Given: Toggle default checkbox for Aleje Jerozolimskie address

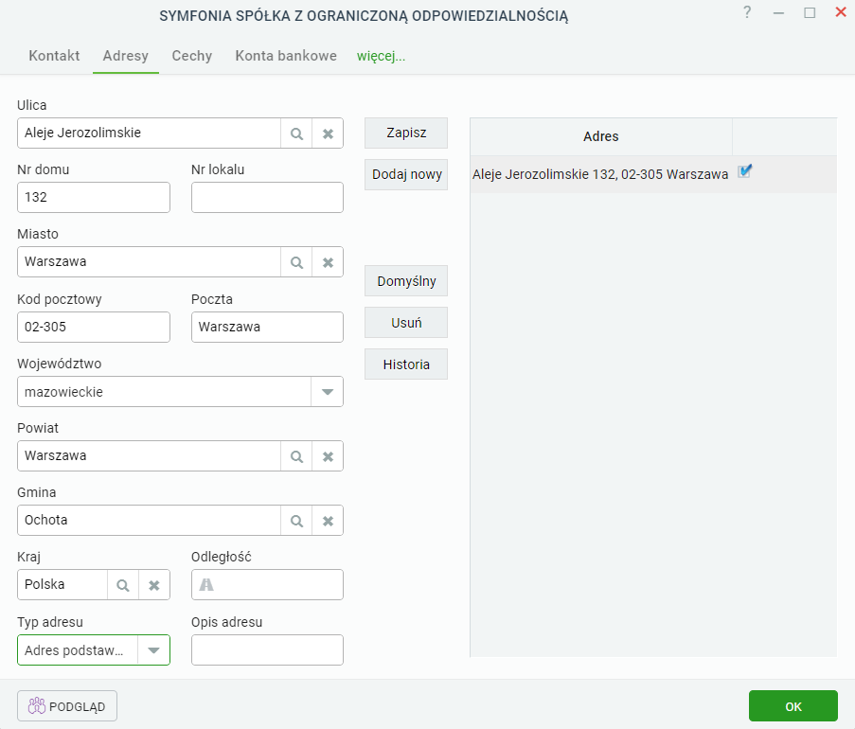Looking at the screenshot, I should click(745, 171).
